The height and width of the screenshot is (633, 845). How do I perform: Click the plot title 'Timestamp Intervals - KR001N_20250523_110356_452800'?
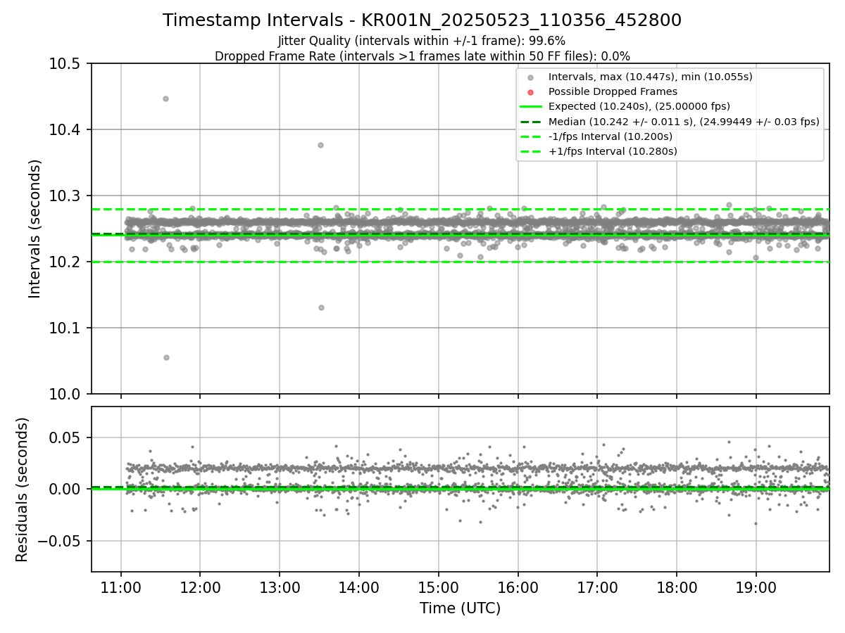pyautogui.click(x=422, y=20)
